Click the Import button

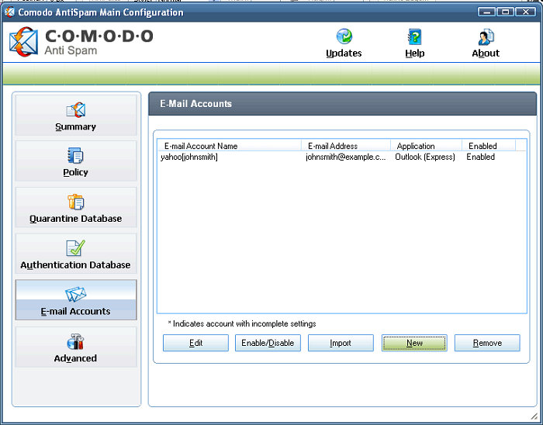(341, 343)
